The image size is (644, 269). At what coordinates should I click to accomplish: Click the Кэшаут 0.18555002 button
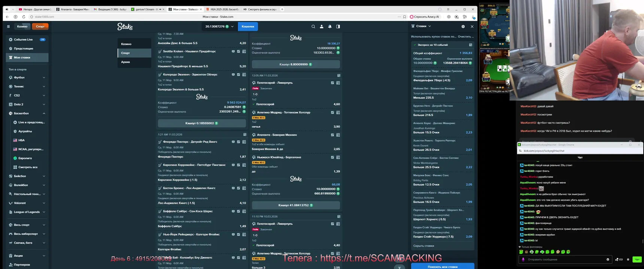202,123
